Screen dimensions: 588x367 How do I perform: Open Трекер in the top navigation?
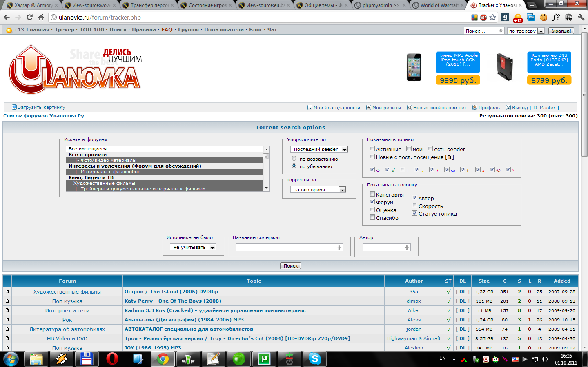pyautogui.click(x=65, y=30)
